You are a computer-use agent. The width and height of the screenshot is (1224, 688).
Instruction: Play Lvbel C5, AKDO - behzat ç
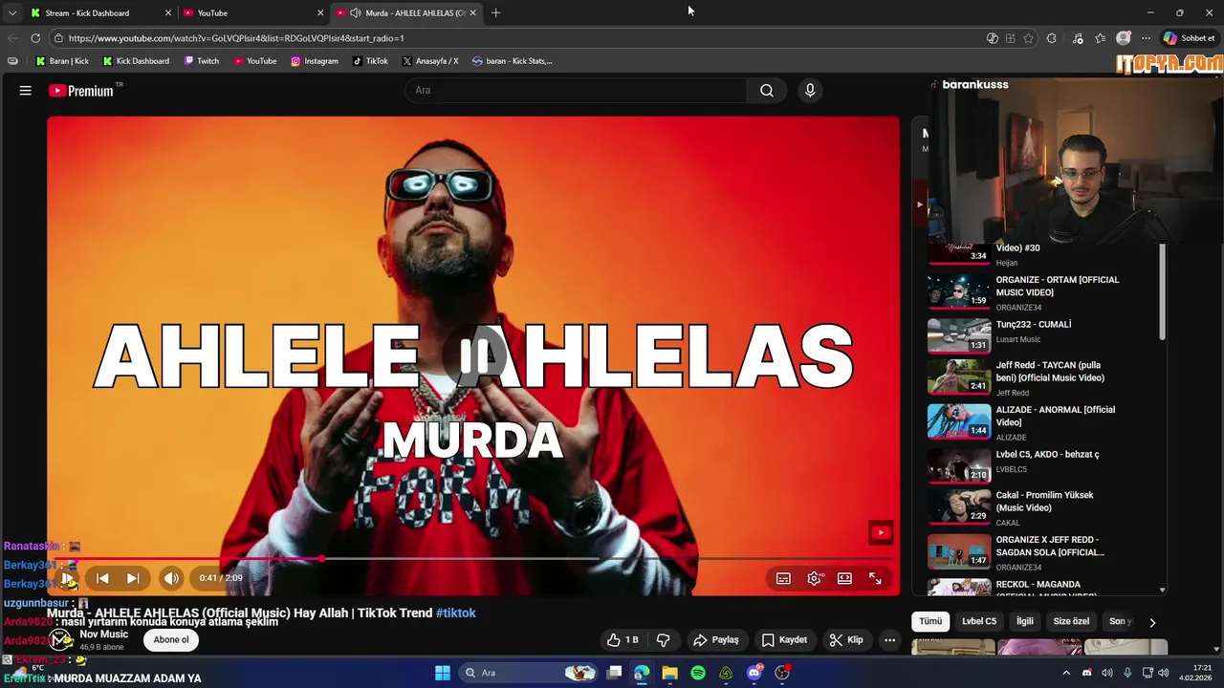[1042, 464]
